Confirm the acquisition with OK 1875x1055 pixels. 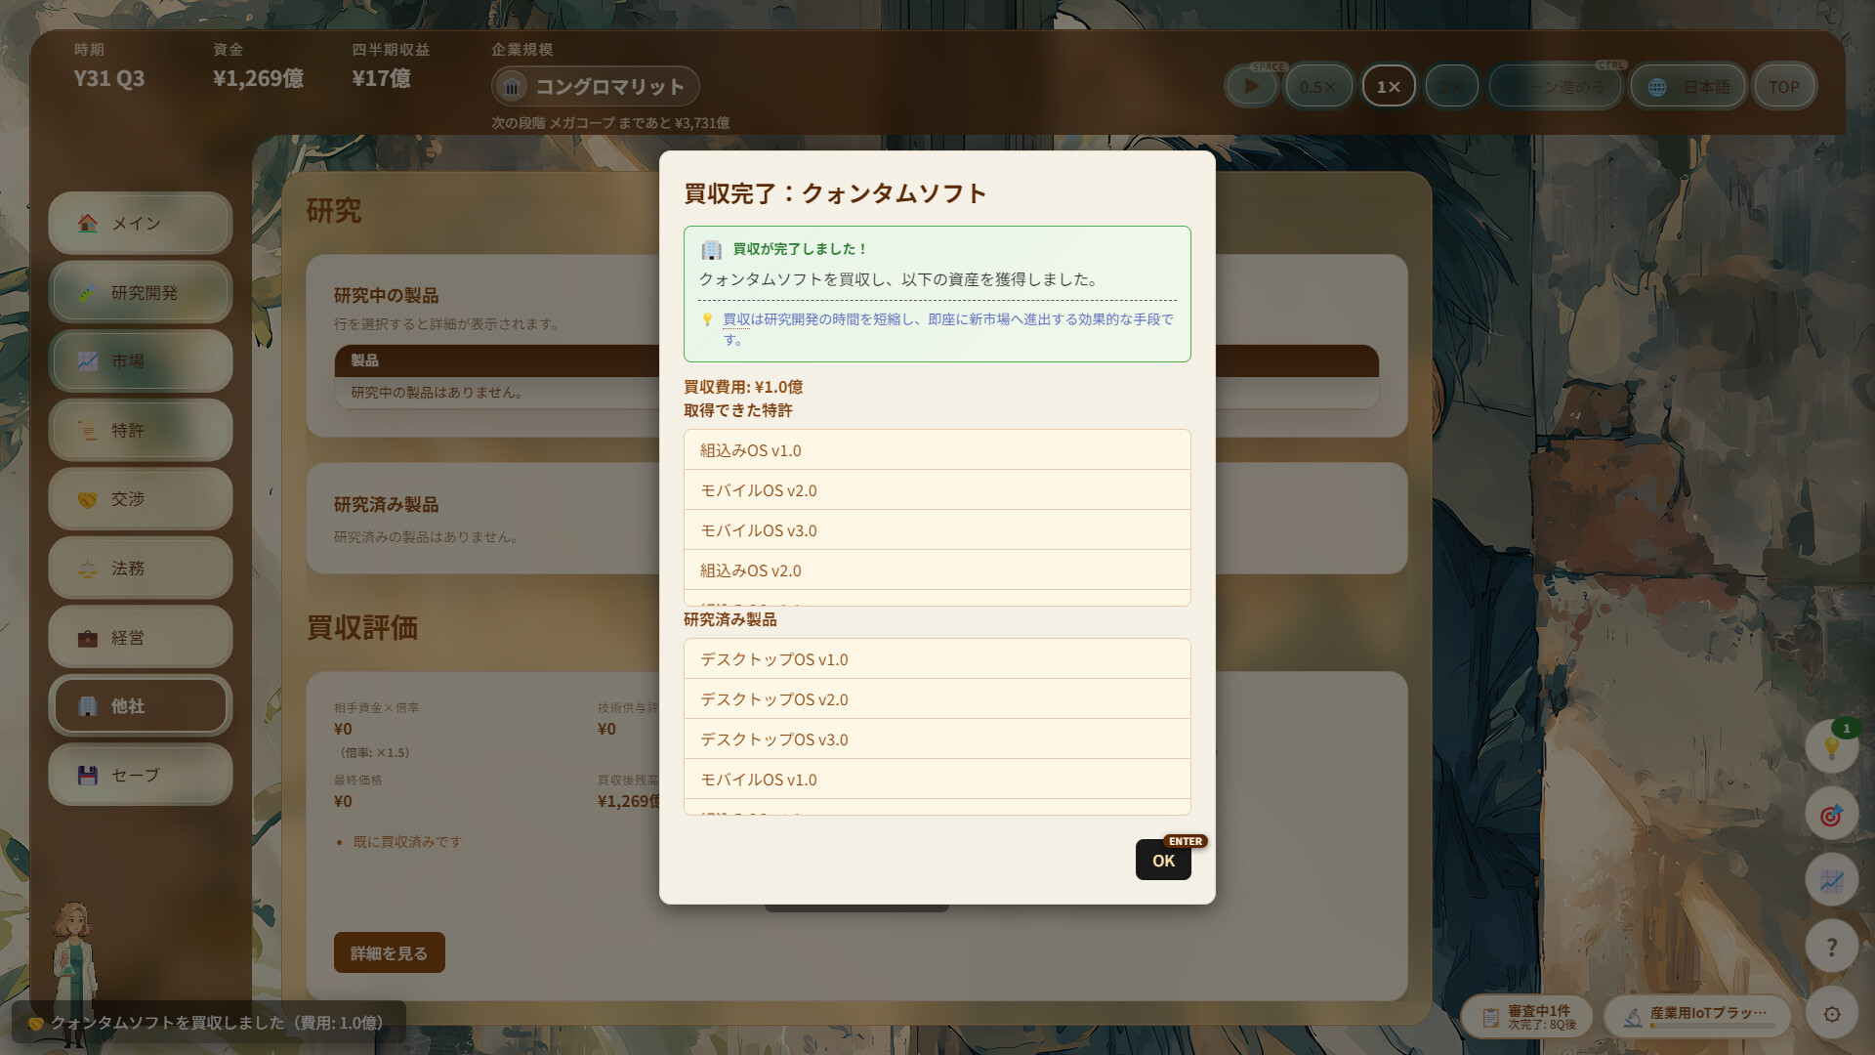(x=1162, y=862)
